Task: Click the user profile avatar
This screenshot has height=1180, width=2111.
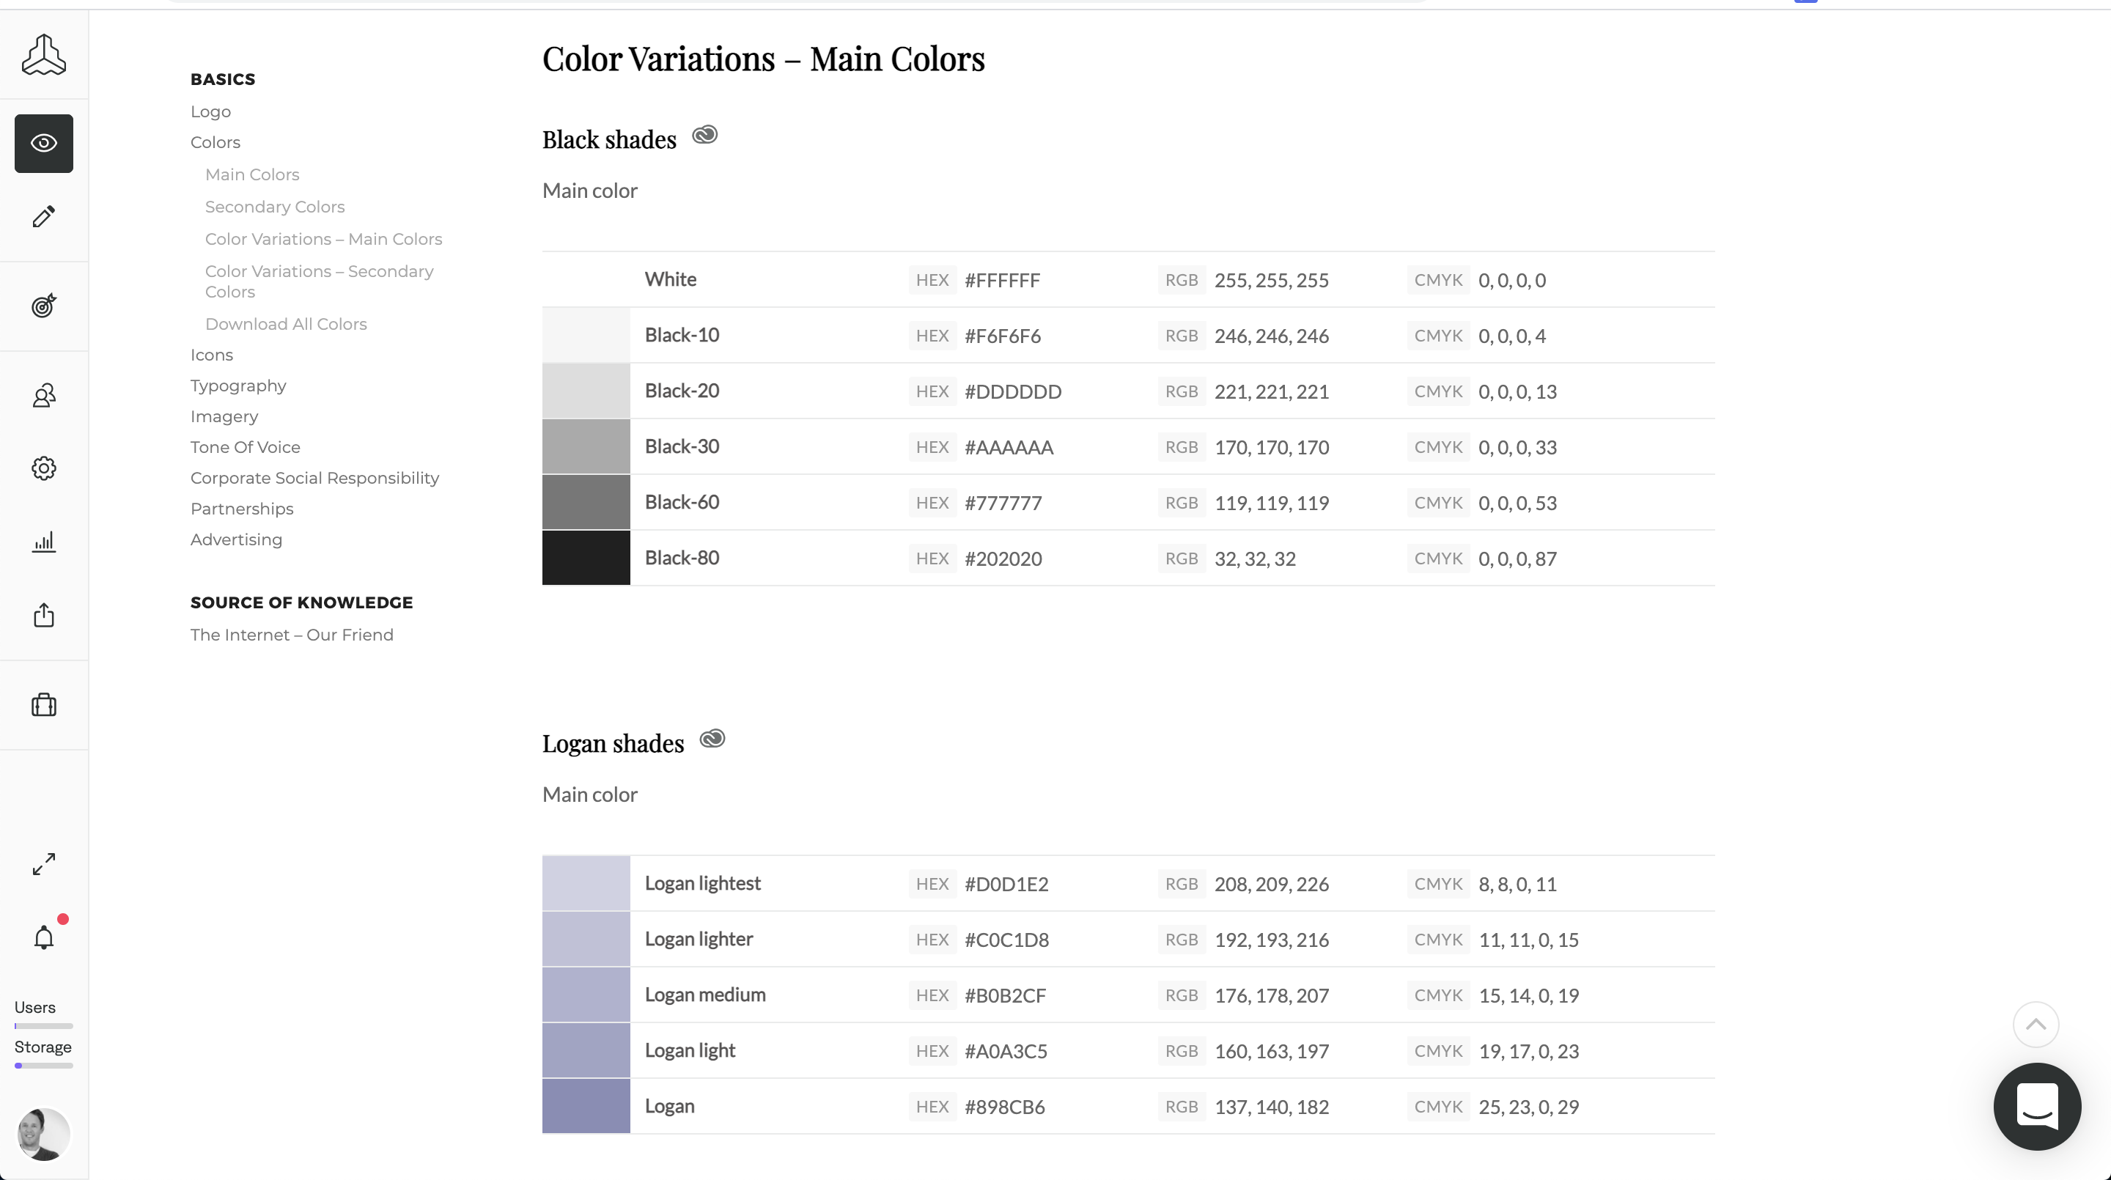Action: tap(43, 1134)
